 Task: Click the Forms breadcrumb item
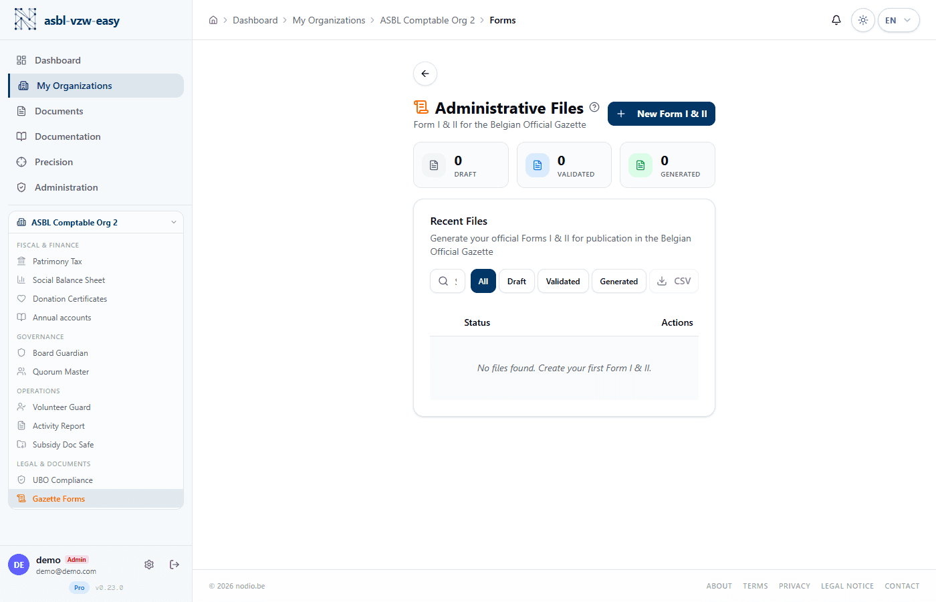click(x=503, y=20)
